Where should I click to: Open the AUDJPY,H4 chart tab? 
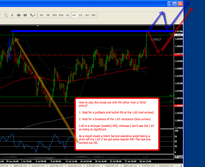click(38, 166)
